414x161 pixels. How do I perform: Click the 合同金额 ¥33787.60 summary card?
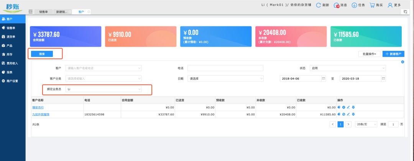click(66, 36)
